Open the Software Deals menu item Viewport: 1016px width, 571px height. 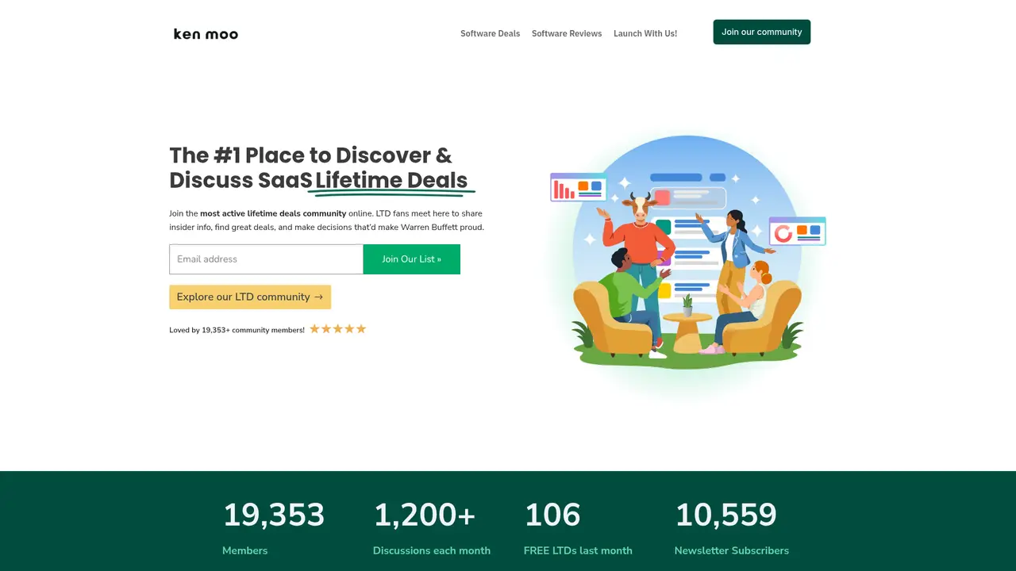coord(491,33)
